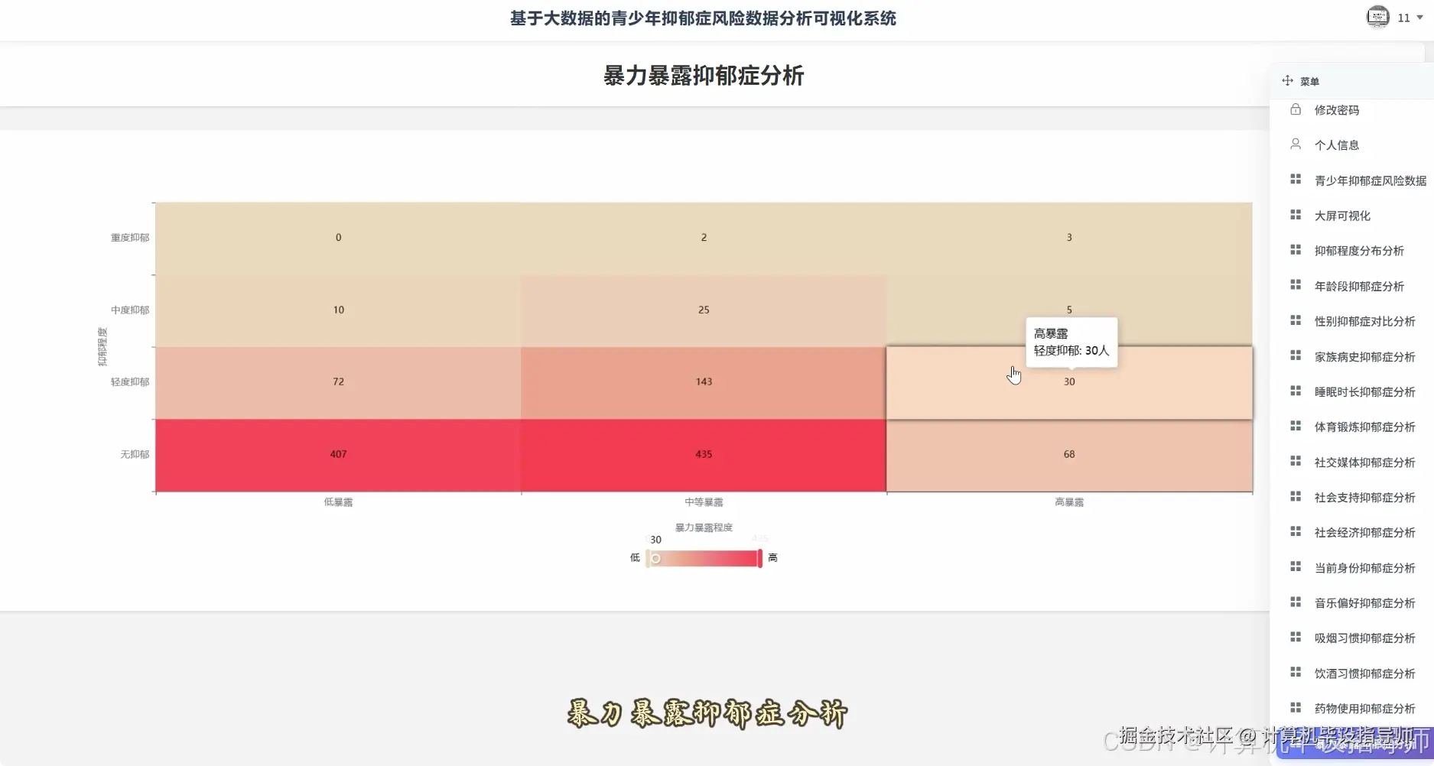Click the grid icon next to 大屏可视化

(1296, 214)
